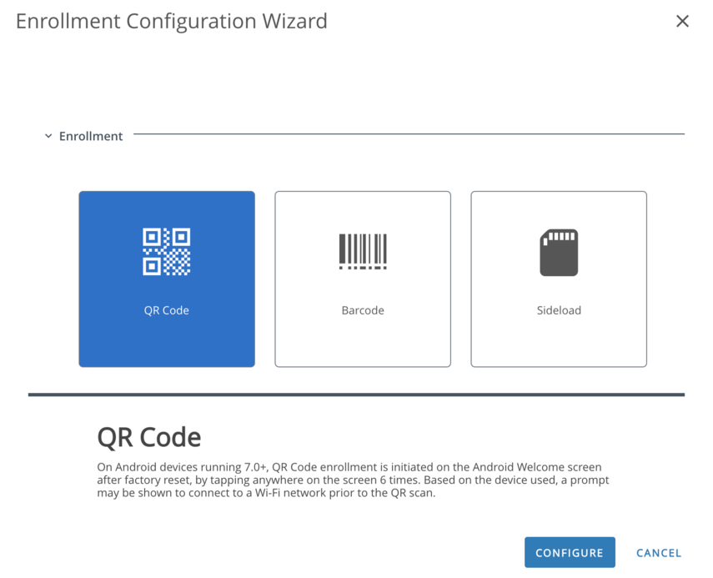Click the SD card Sideload icon
The width and height of the screenshot is (713, 578).
point(559,253)
